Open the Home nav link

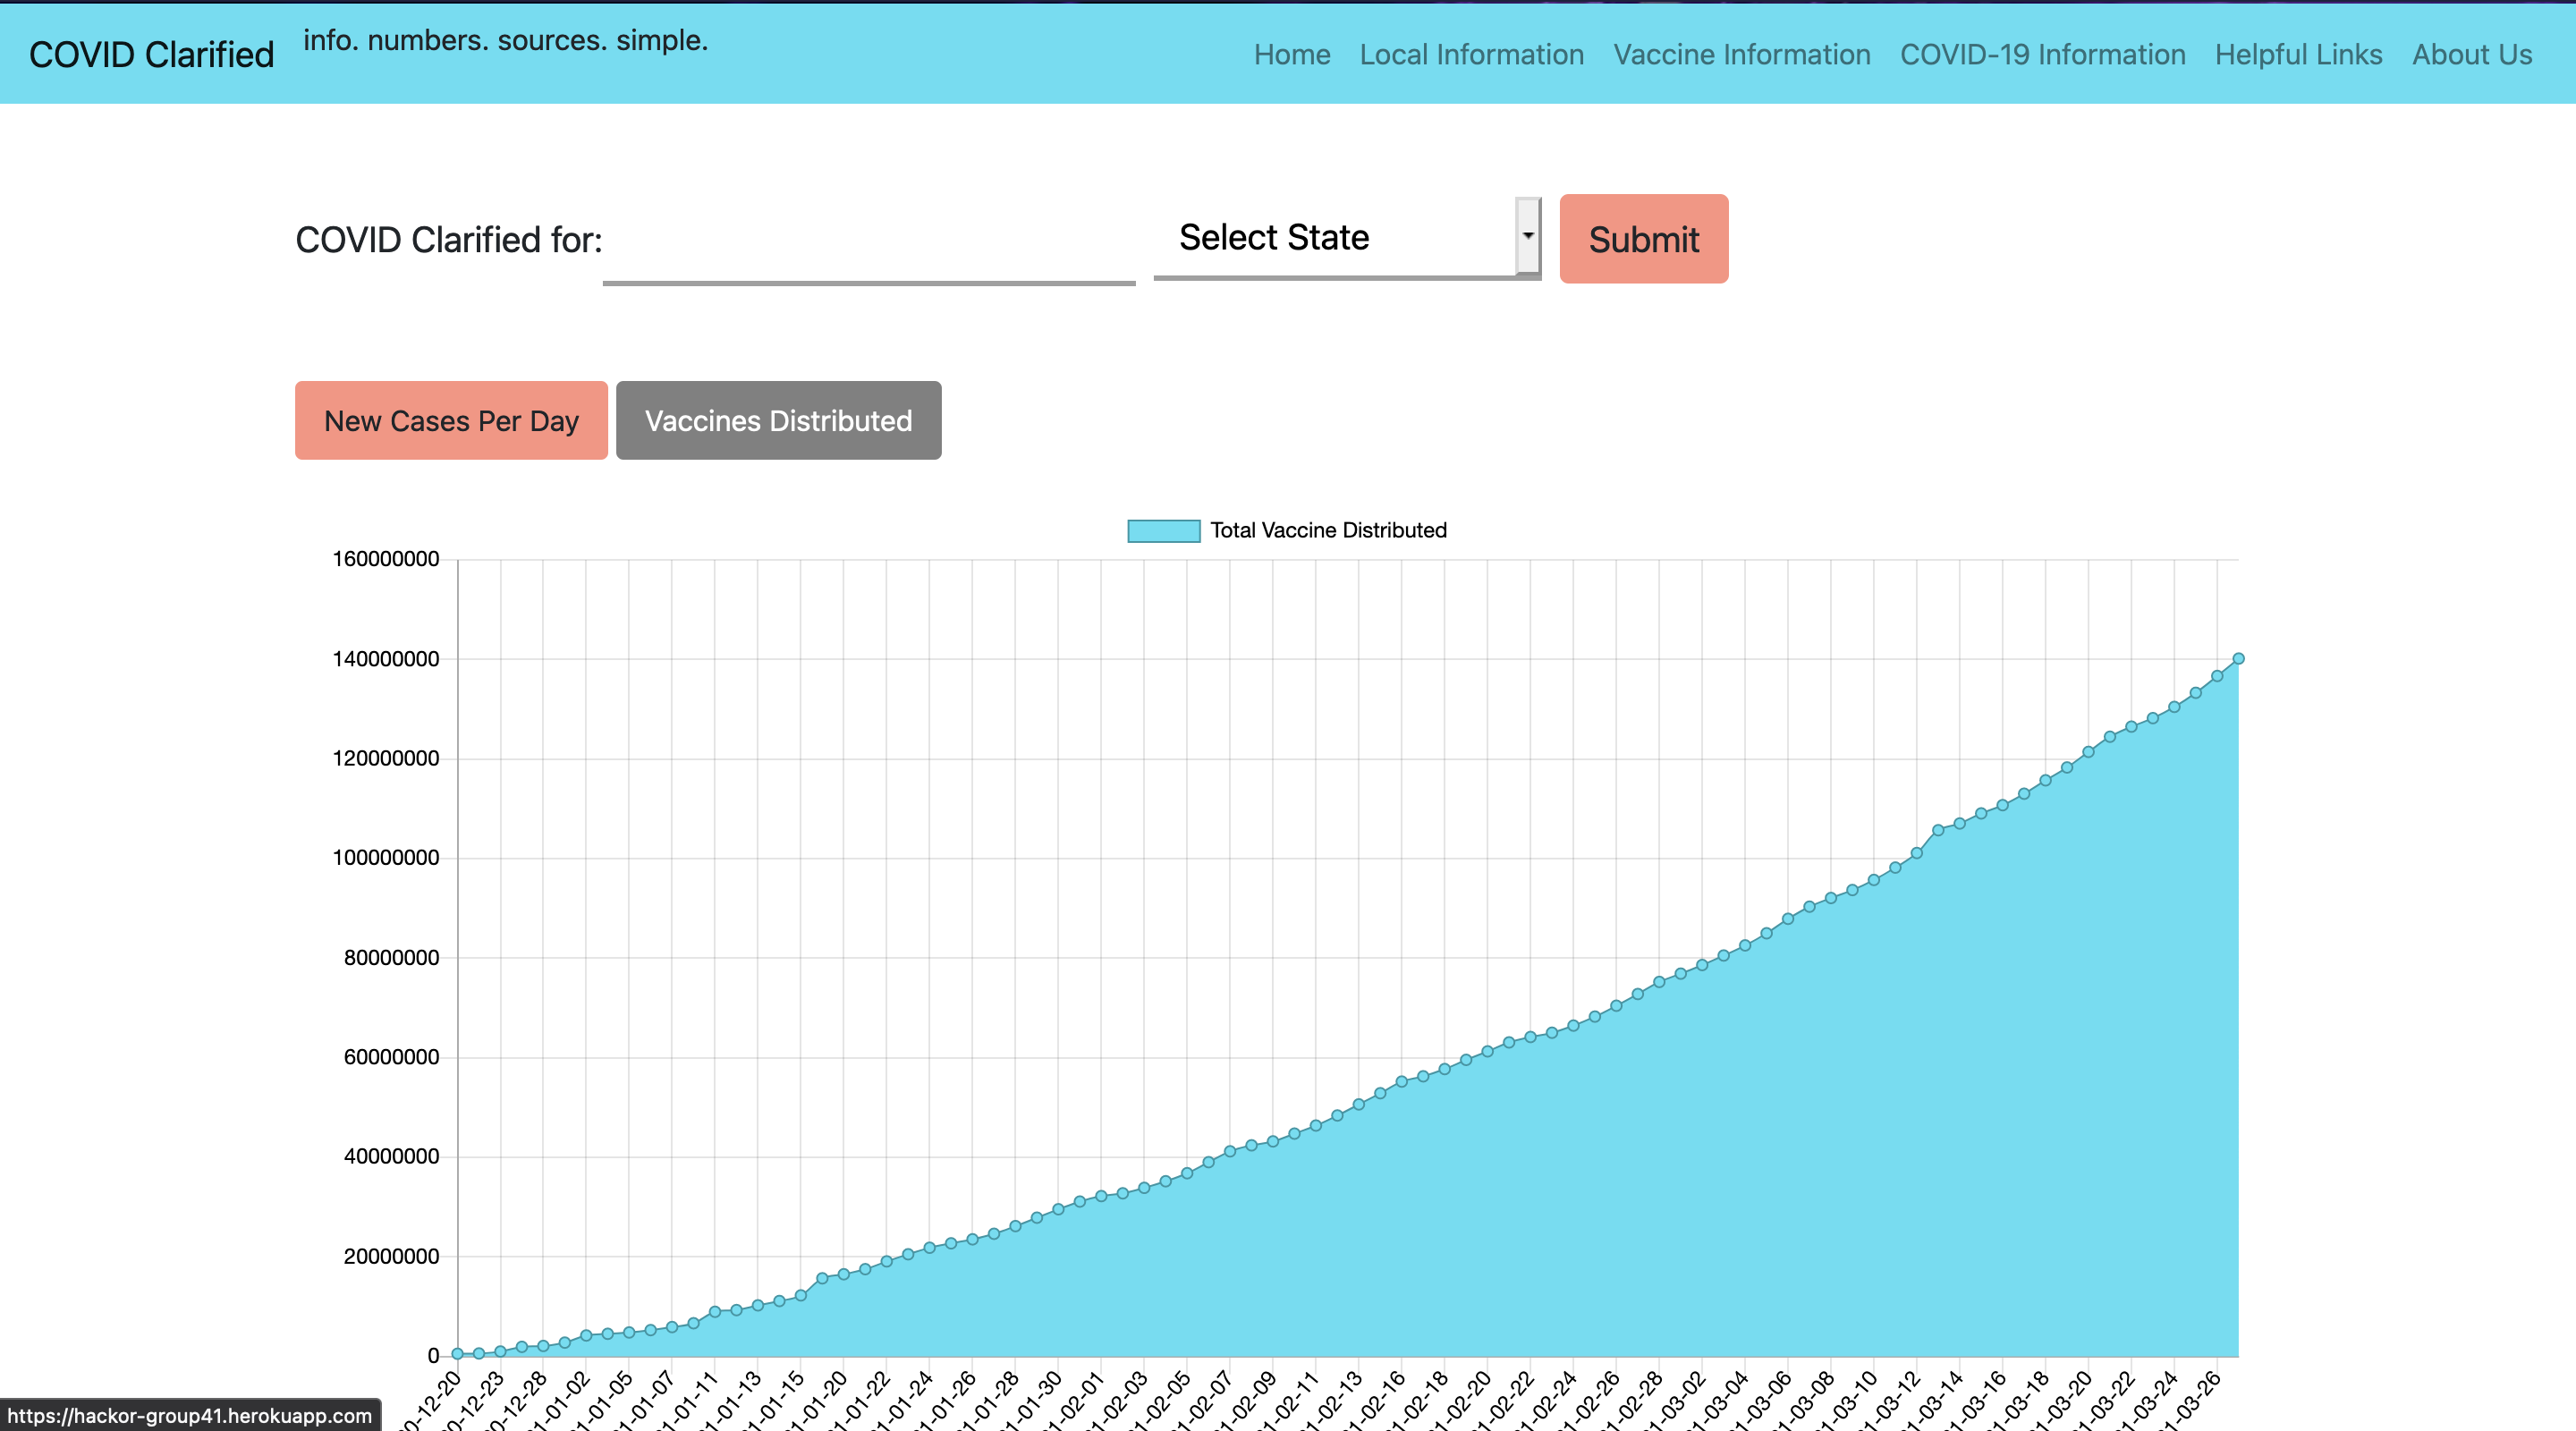1291,54
